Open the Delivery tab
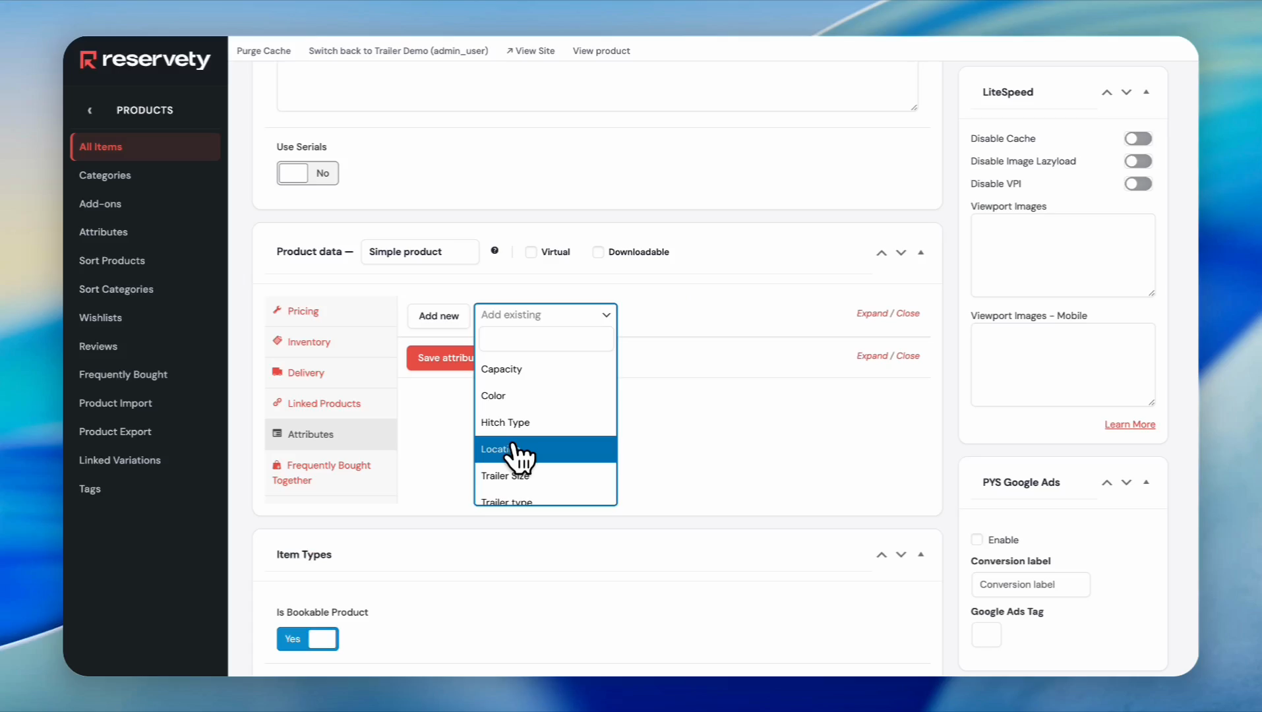Screen dimensions: 1262x712 [331, 372]
